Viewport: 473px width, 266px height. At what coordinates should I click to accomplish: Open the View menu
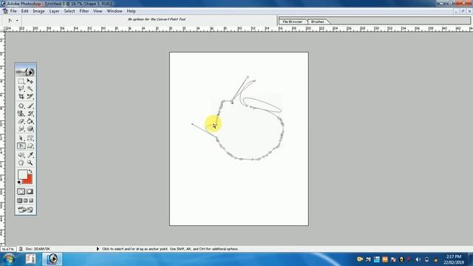tap(98, 11)
